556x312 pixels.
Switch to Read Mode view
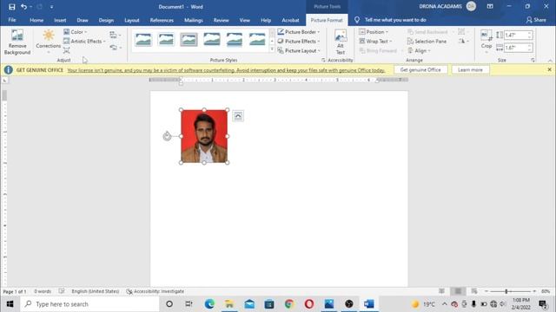pyautogui.click(x=441, y=291)
